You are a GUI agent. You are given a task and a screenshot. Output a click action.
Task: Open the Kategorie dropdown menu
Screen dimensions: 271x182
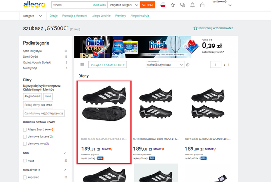point(33,16)
